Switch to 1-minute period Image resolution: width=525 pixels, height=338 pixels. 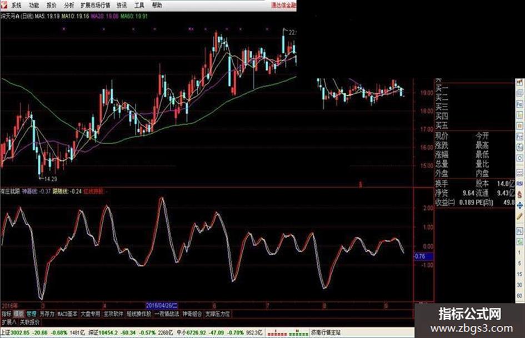click(519, 253)
